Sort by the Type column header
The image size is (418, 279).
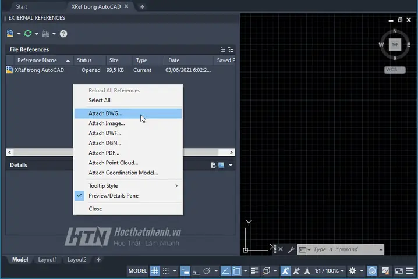click(x=148, y=60)
